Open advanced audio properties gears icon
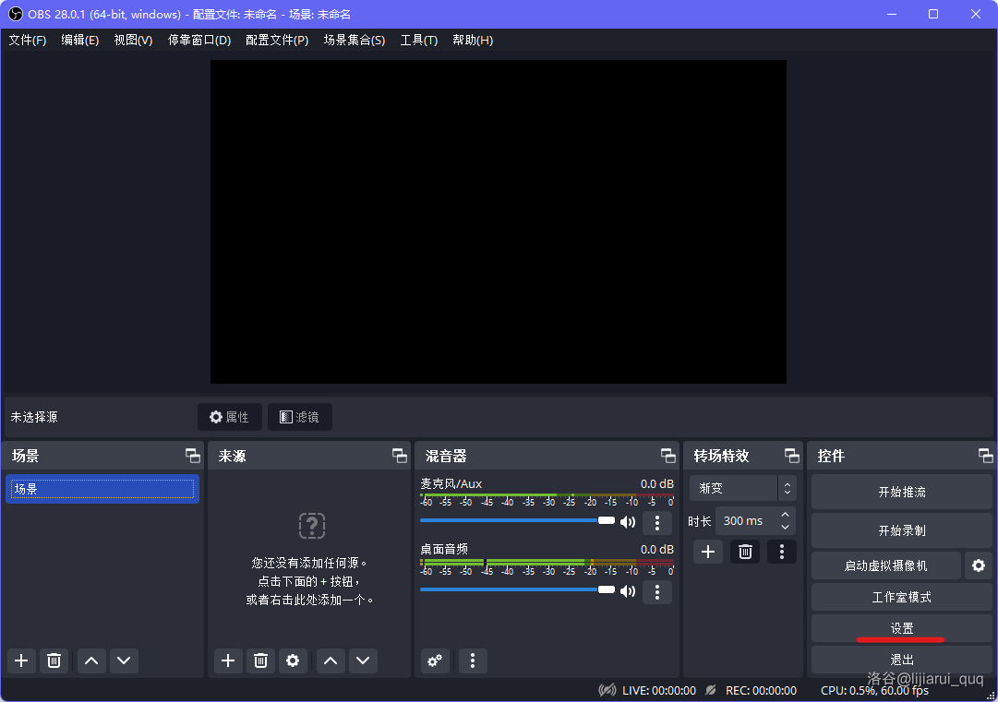 (x=436, y=660)
